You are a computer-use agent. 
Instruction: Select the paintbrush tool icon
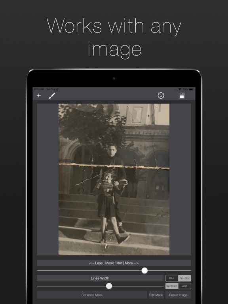(x=52, y=95)
